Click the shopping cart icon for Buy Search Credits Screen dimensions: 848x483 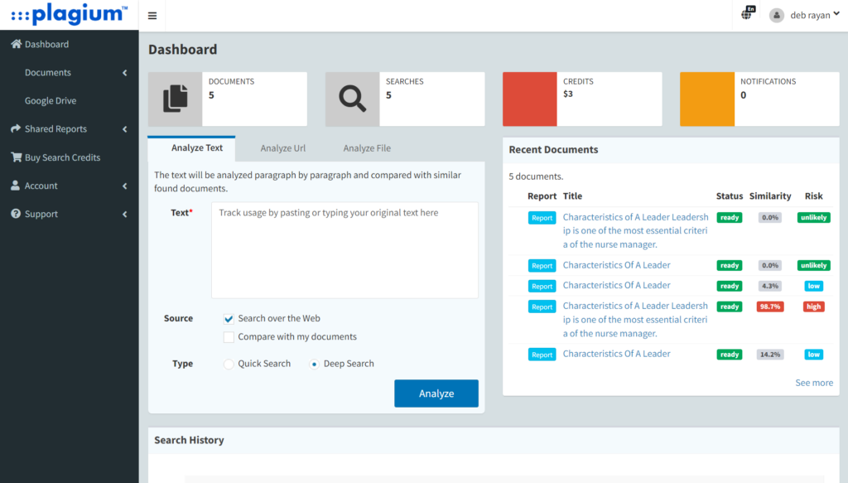point(15,157)
